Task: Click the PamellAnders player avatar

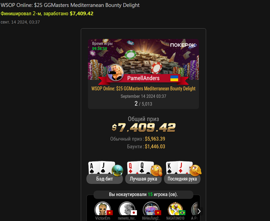Action: pos(115,73)
